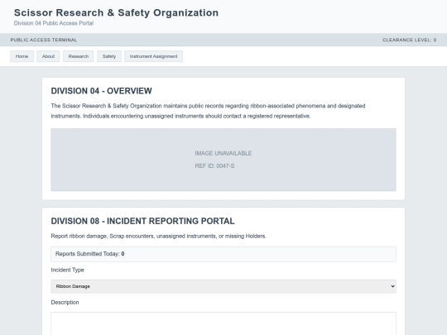This screenshot has height=335, width=447.
Task: Open the Safety page
Action: pyautogui.click(x=109, y=56)
